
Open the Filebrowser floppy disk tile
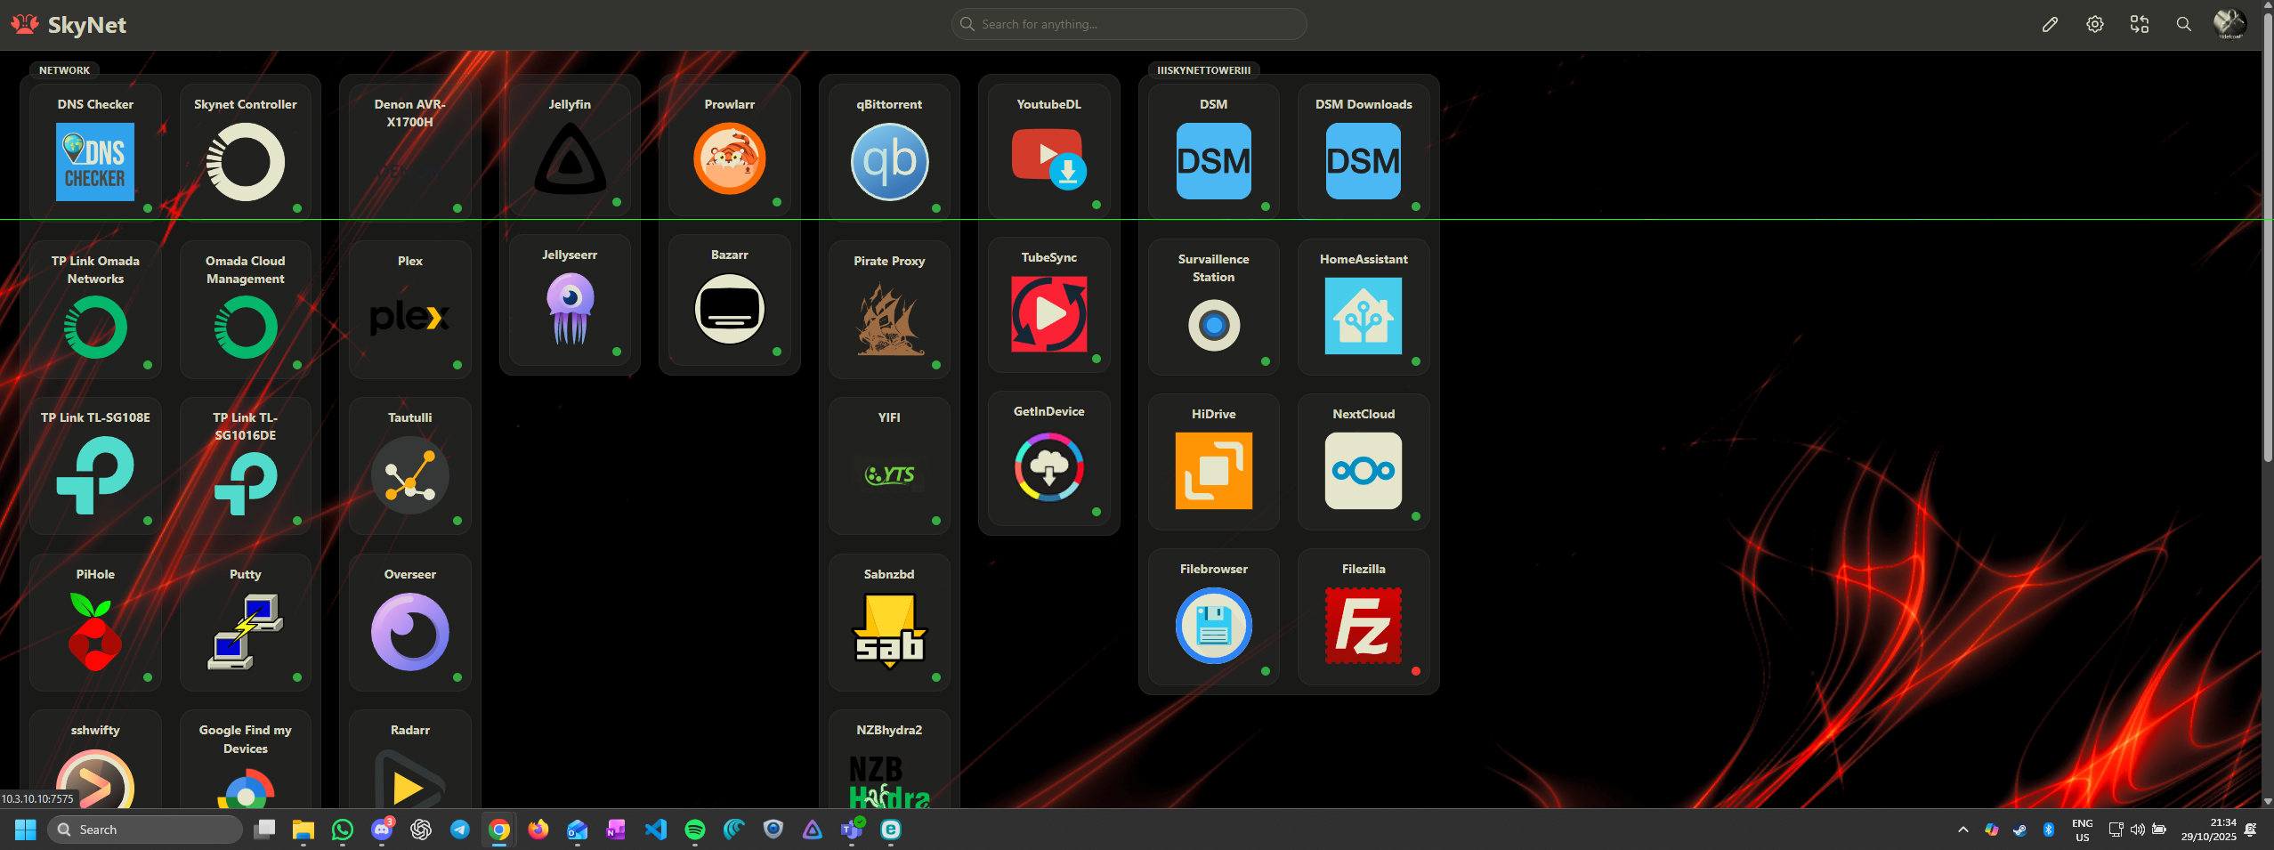pos(1214,616)
